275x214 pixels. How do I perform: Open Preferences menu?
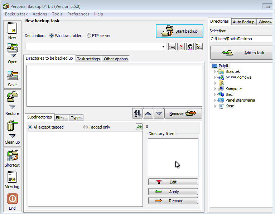[x=78, y=14]
